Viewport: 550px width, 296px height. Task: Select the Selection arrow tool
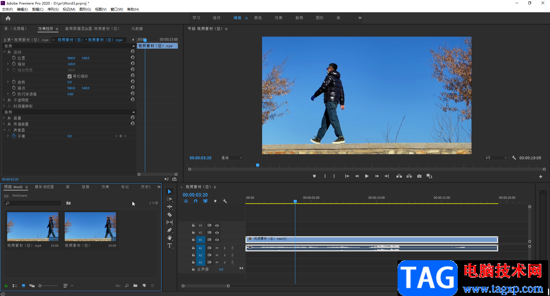(170, 191)
